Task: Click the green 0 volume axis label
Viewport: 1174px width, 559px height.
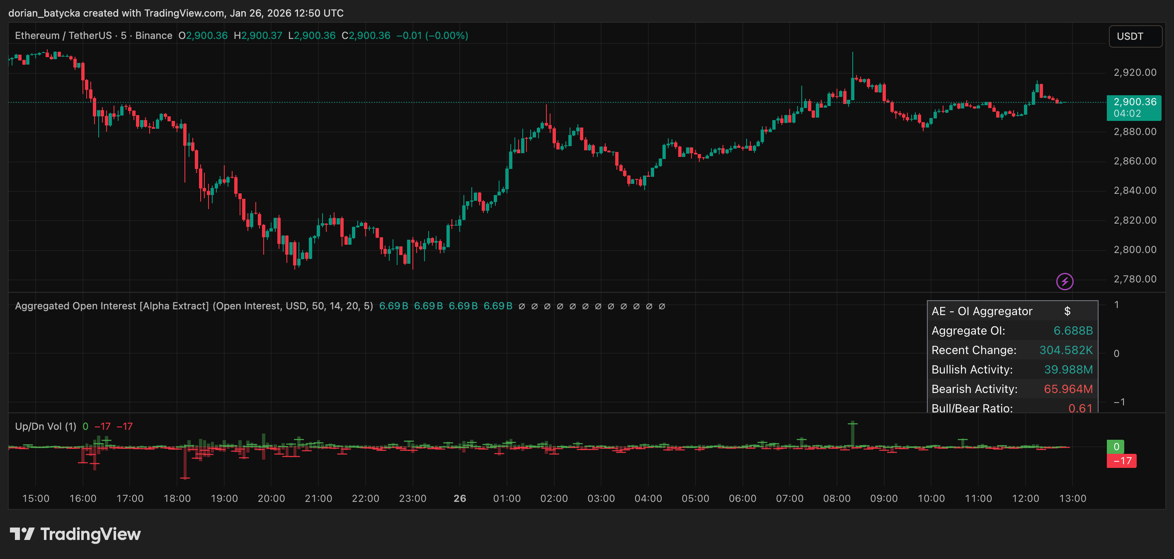Action: [1116, 446]
